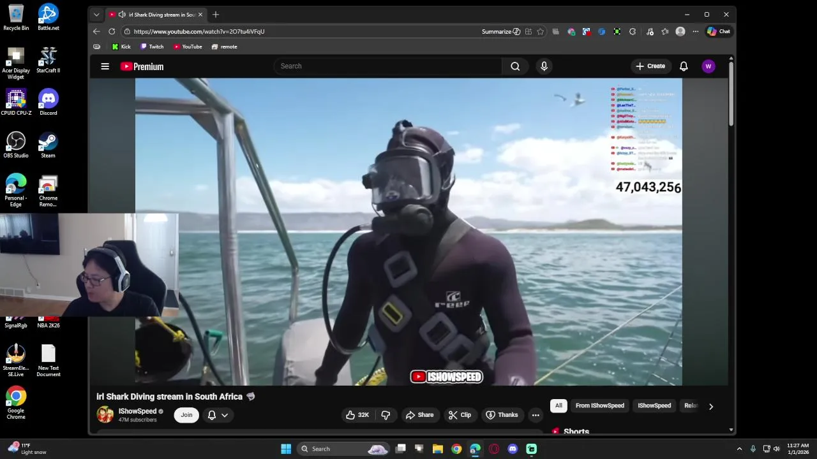Bookmark this page with the star icon
Viewport: 817px width, 459px height.
click(541, 31)
